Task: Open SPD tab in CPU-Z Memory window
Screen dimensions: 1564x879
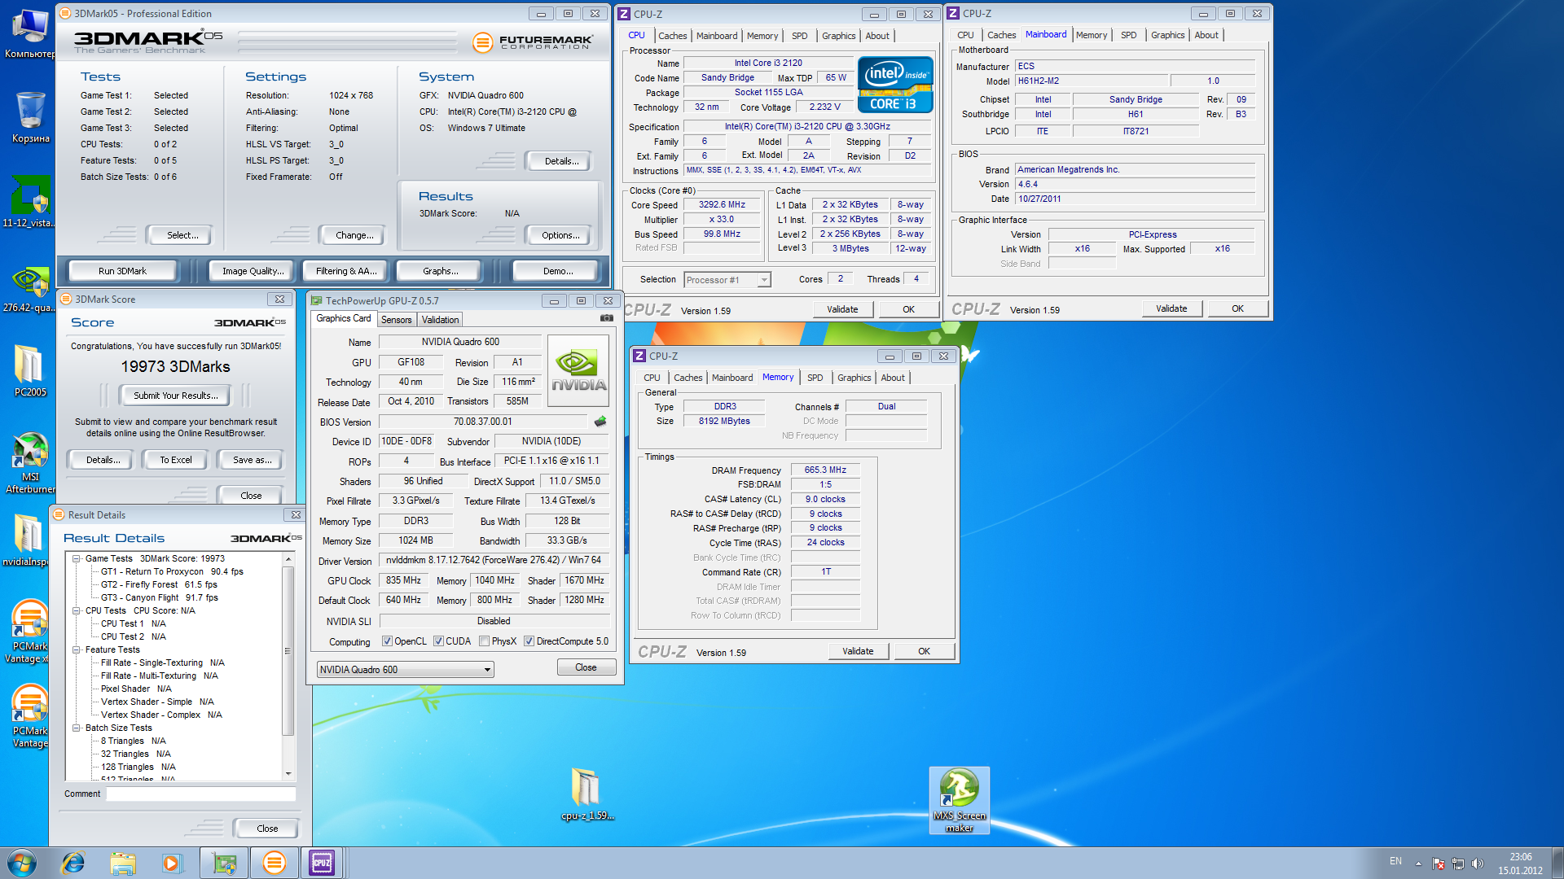Action: pyautogui.click(x=815, y=378)
